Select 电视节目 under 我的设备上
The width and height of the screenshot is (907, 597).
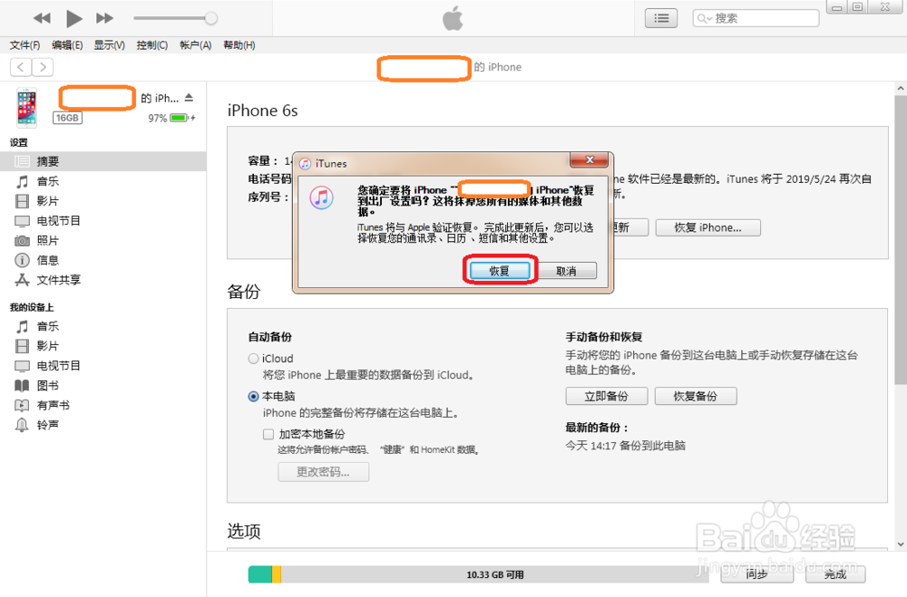(x=103, y=366)
